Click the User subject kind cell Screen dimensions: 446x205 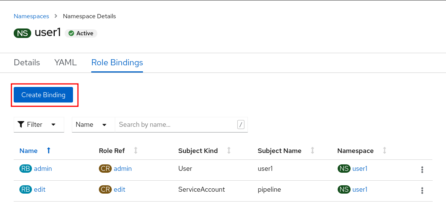pyautogui.click(x=185, y=169)
